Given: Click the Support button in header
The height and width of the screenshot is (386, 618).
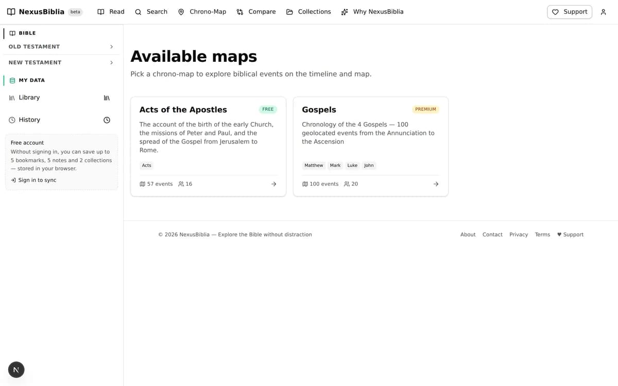Looking at the screenshot, I should click(570, 12).
